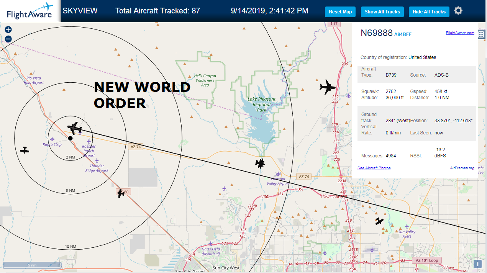This screenshot has height=273, width=487.
Task: Click Pleasant Valley Airport marker
Action: [278, 174]
